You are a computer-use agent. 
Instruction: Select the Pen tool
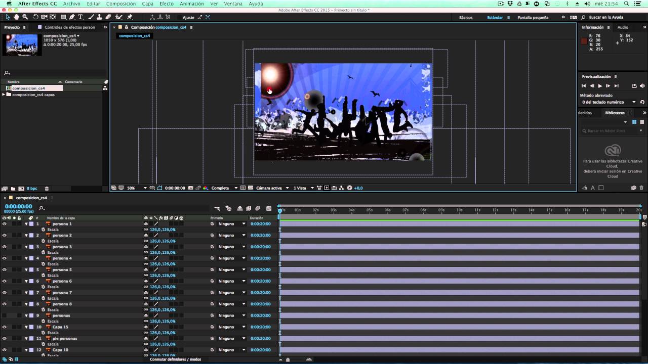(72, 17)
